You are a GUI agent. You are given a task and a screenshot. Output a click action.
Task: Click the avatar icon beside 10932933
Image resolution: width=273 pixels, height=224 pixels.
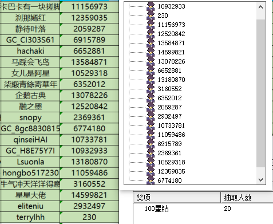[x=151, y=6]
